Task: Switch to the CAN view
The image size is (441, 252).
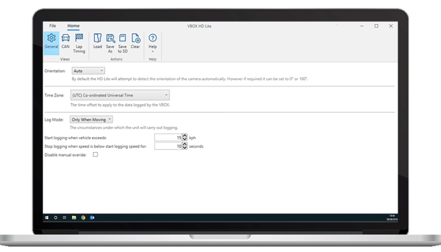Action: click(65, 40)
